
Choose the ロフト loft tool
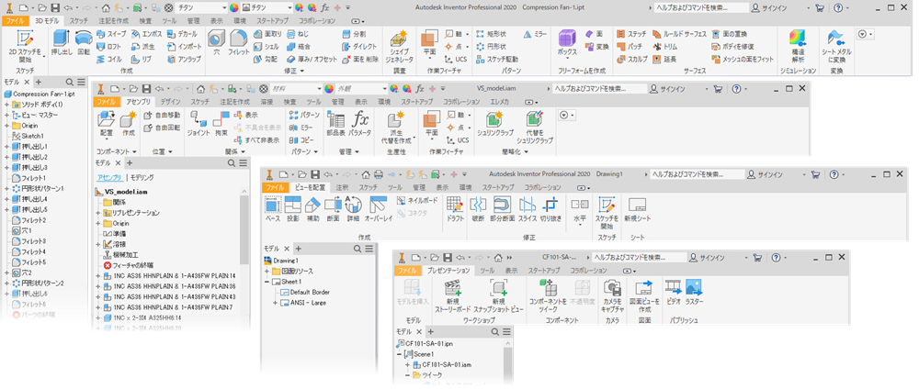[108, 46]
